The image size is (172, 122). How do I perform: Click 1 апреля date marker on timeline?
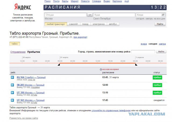click(x=140, y=58)
